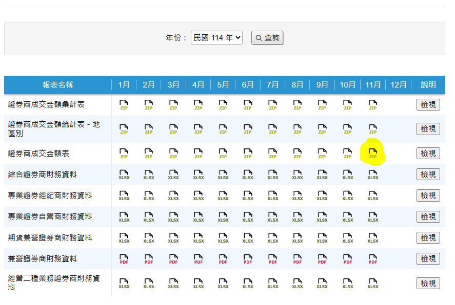Click 檢視 for 證券商成交金額彙計表

point(428,105)
